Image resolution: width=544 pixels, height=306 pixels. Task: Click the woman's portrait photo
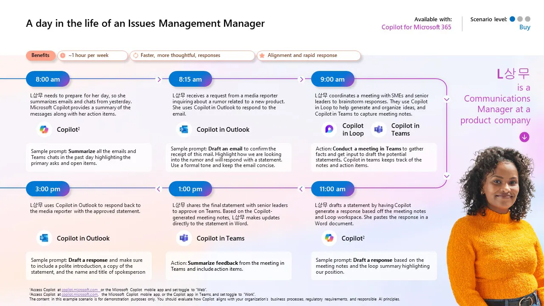pos(495,226)
